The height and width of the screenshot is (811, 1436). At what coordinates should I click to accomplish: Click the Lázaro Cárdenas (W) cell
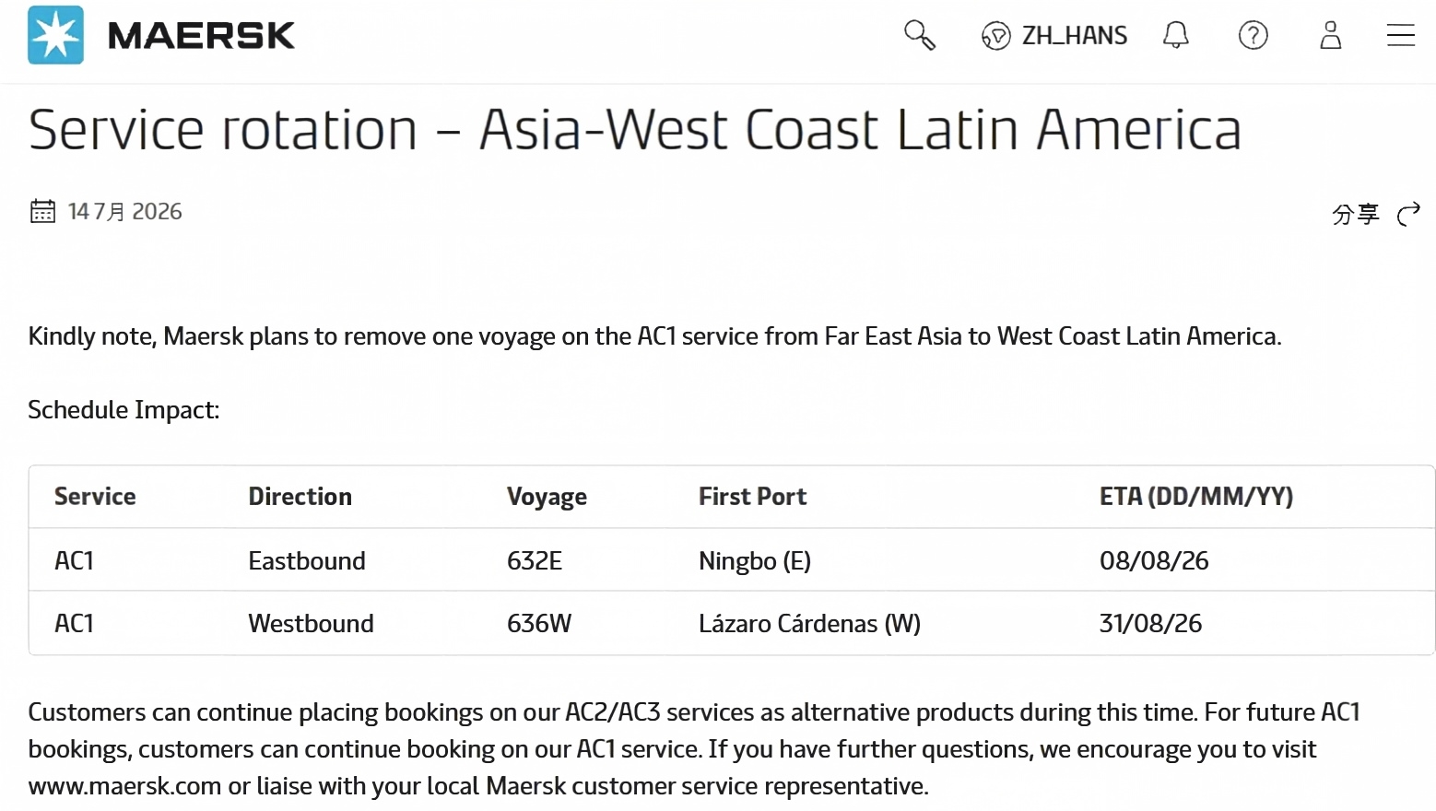(x=809, y=623)
